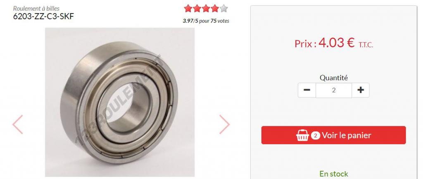Select the fifth grey star

coord(223,9)
